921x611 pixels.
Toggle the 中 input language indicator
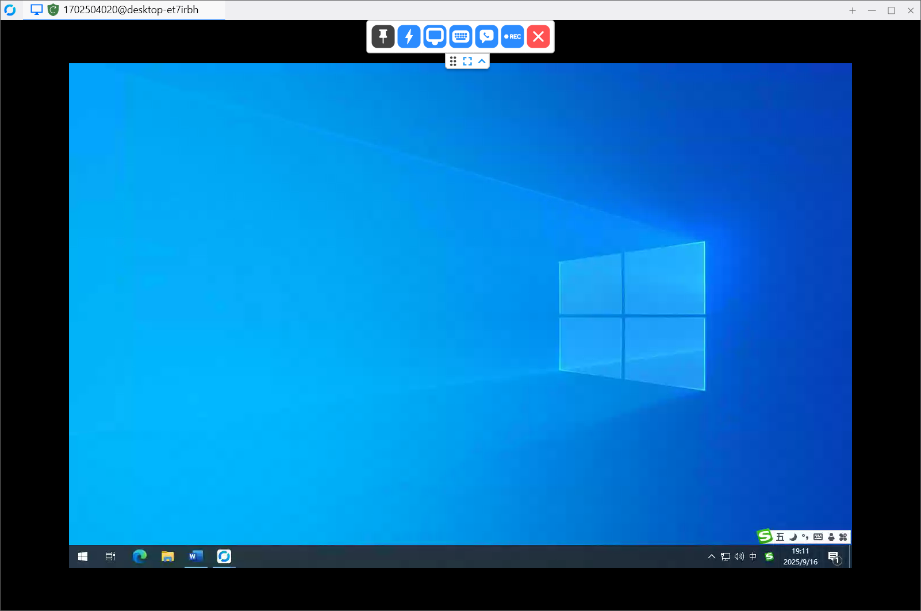point(753,556)
